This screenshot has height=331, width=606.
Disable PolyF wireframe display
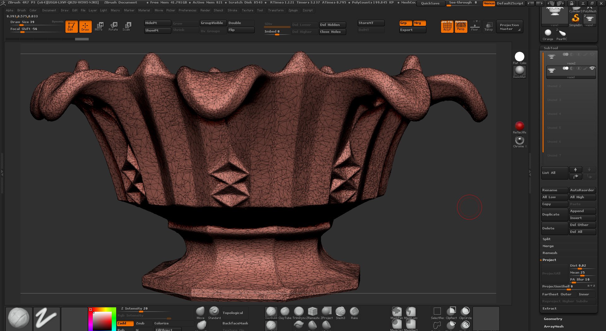point(447,26)
